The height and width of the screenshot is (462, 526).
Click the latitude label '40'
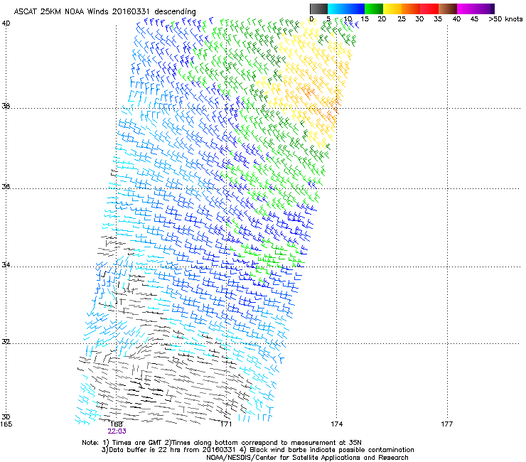coord(6,23)
